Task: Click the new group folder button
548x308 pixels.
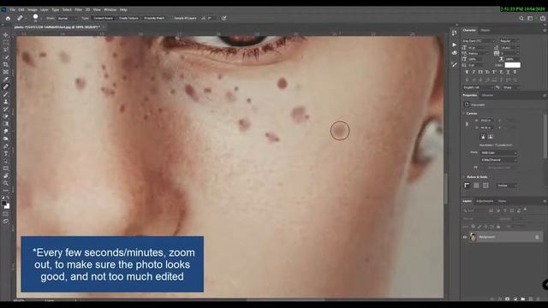Action: pyautogui.click(x=523, y=299)
